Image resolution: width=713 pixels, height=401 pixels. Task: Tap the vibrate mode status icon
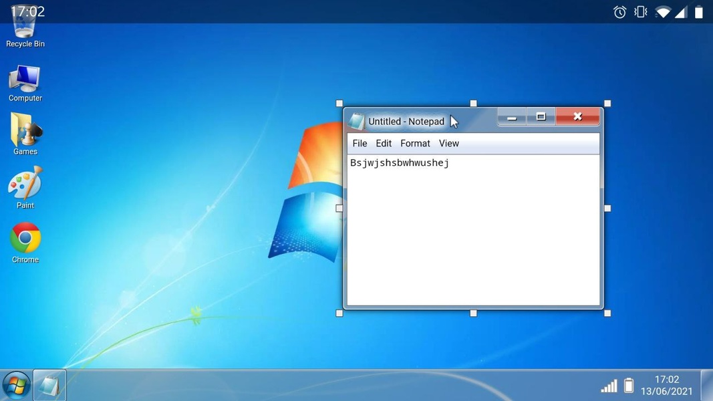tap(640, 12)
